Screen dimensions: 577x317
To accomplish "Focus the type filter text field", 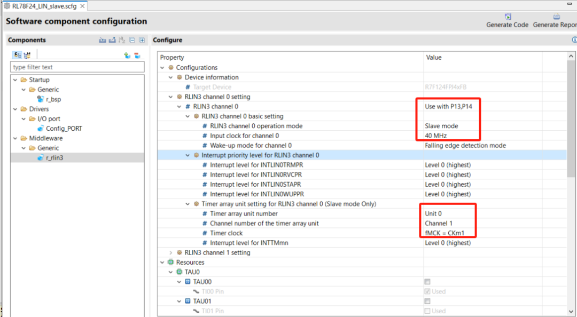I will pyautogui.click(x=77, y=67).
